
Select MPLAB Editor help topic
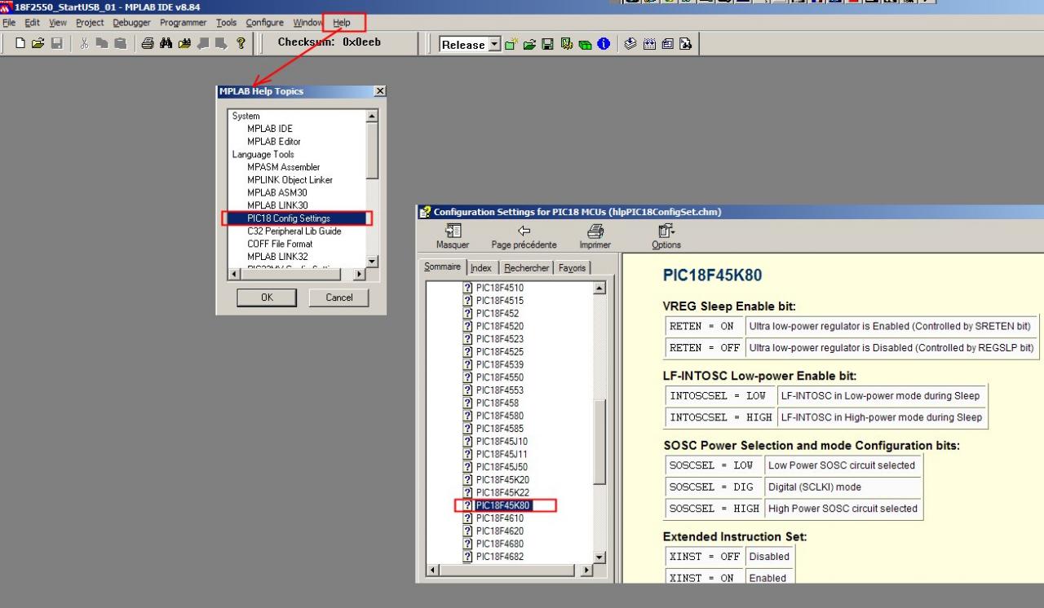[273, 142]
